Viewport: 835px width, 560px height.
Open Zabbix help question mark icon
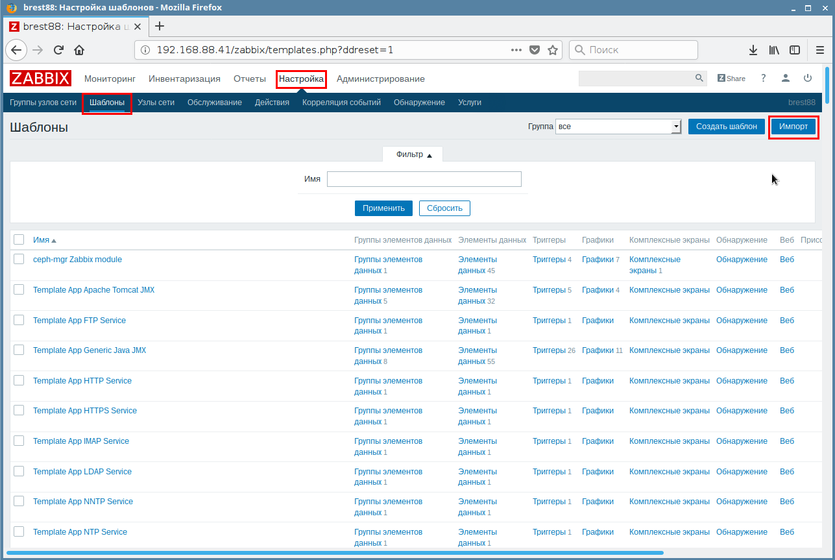(764, 78)
